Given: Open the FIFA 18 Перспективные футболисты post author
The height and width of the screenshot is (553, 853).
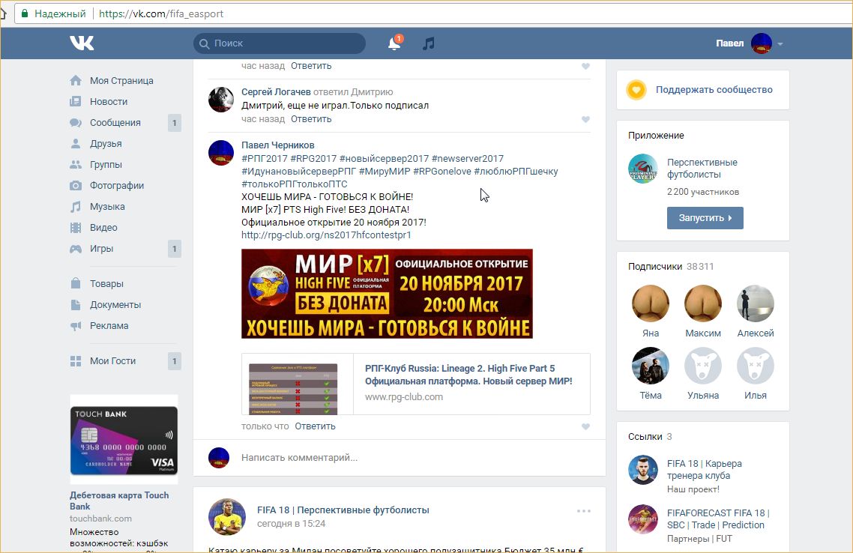Looking at the screenshot, I should (343, 510).
